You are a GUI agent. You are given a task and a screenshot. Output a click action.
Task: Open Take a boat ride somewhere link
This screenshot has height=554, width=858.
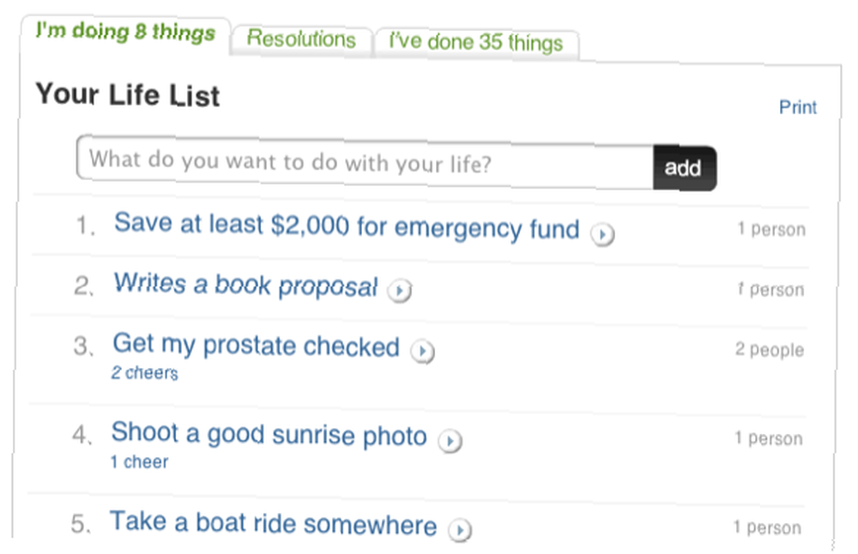(x=273, y=523)
